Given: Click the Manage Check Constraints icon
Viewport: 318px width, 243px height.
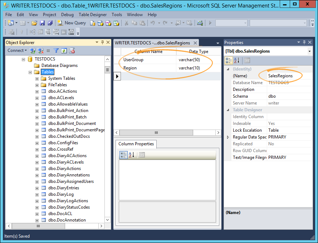Looking at the screenshot, I should pos(64,32).
